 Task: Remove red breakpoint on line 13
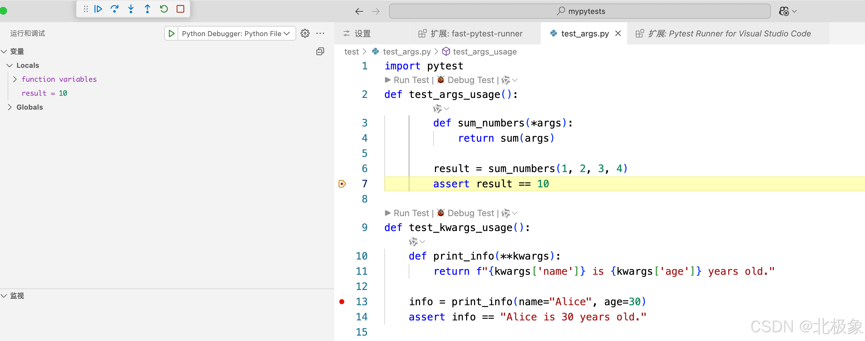pyautogui.click(x=342, y=302)
